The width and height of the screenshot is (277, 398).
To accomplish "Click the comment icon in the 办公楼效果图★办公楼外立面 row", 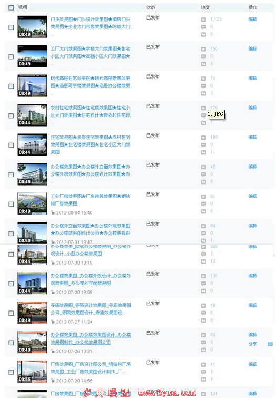I will [203, 174].
